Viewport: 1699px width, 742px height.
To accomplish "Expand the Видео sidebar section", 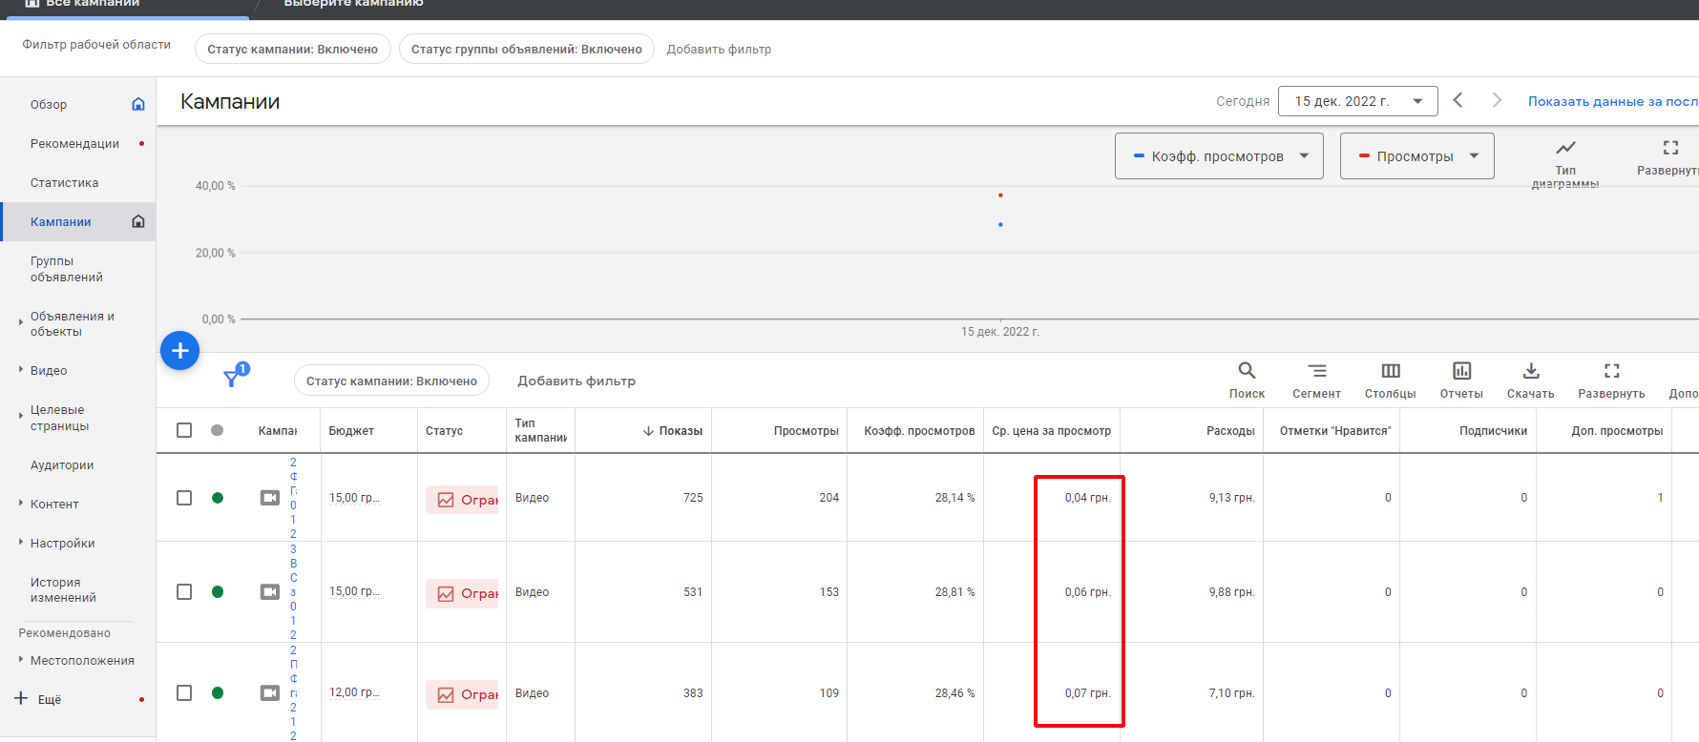I will [21, 369].
